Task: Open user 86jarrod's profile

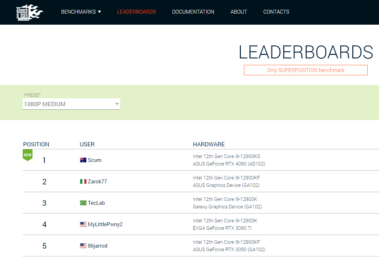Action: [x=97, y=246]
